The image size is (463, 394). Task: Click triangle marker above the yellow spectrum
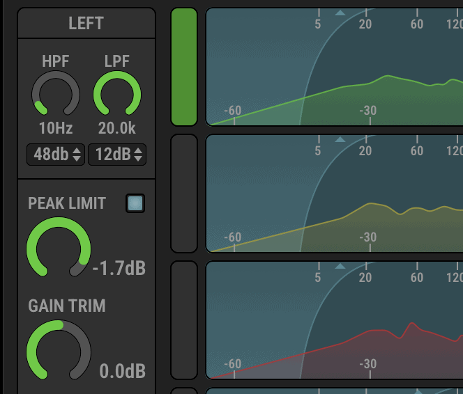340,140
